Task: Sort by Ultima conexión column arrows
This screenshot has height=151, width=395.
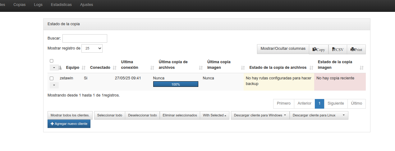Action: point(152,68)
